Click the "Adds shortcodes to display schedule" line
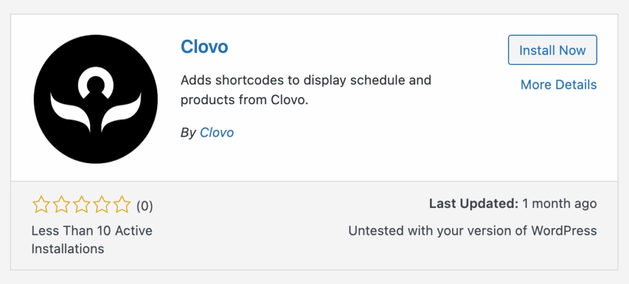This screenshot has width=629, height=284. [x=306, y=80]
